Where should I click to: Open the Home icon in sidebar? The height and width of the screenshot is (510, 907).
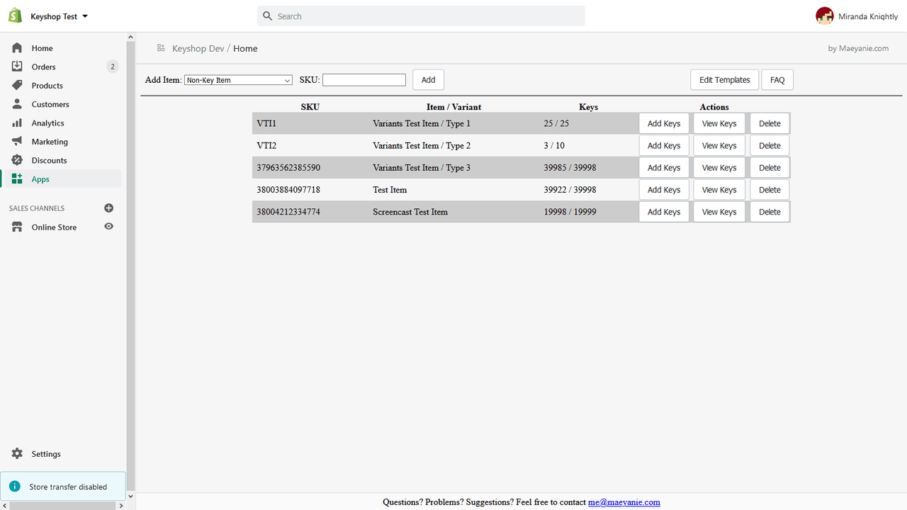point(17,48)
